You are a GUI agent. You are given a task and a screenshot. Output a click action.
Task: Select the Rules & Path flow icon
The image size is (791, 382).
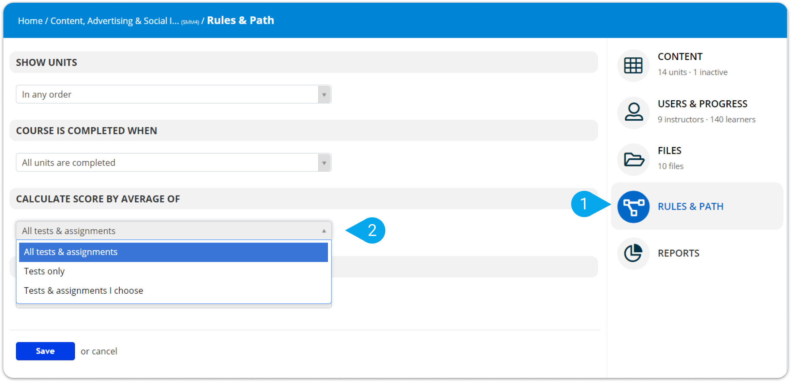tap(633, 207)
